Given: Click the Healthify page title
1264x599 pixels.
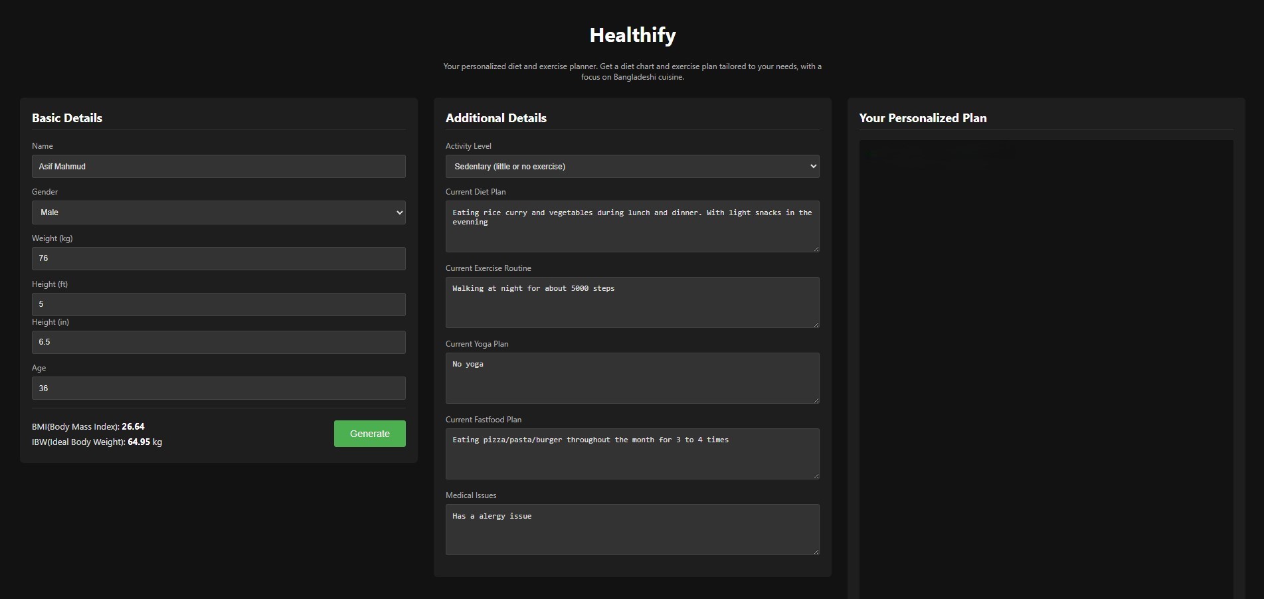Looking at the screenshot, I should (632, 35).
